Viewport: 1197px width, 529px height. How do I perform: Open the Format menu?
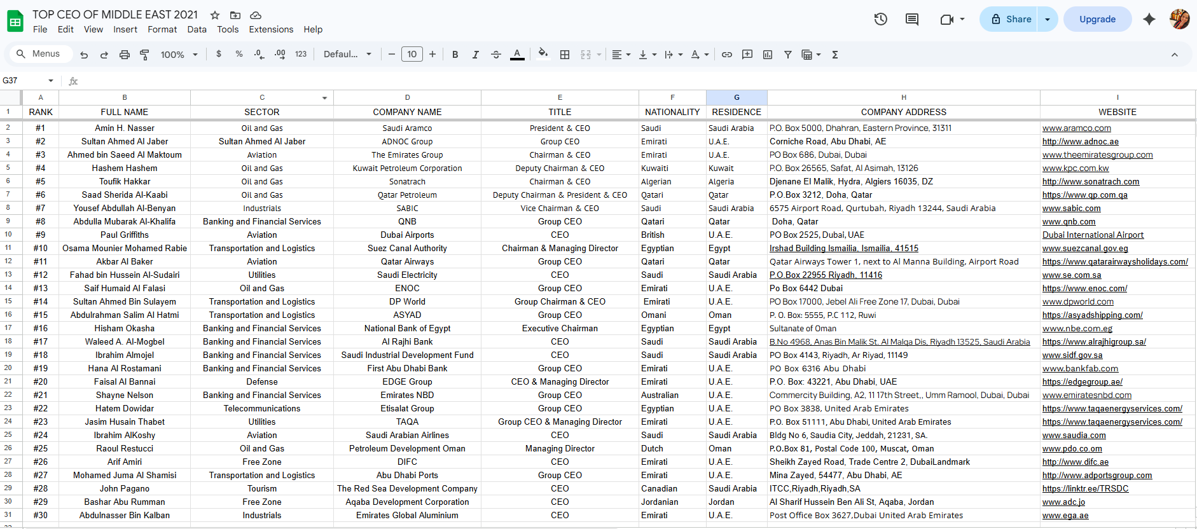pyautogui.click(x=162, y=29)
